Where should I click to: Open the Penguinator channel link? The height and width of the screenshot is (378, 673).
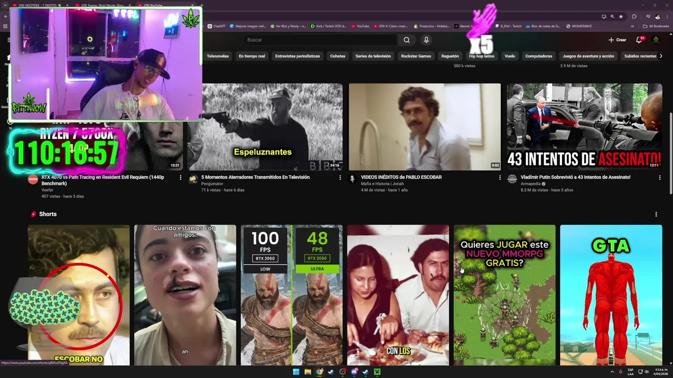[212, 184]
